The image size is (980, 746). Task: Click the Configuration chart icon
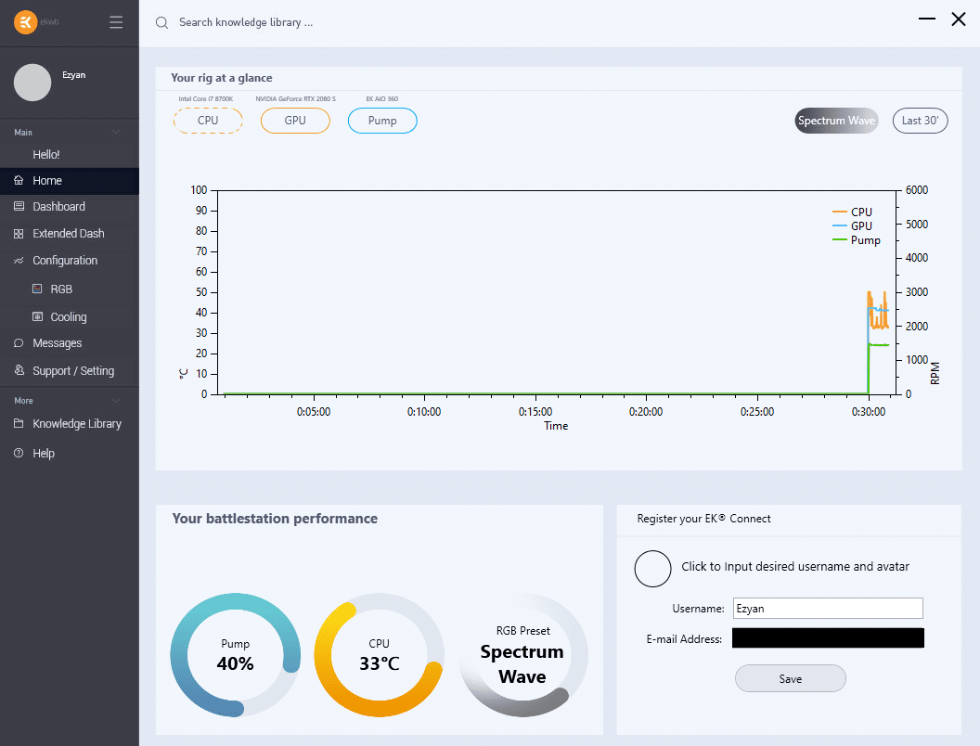pos(19,261)
